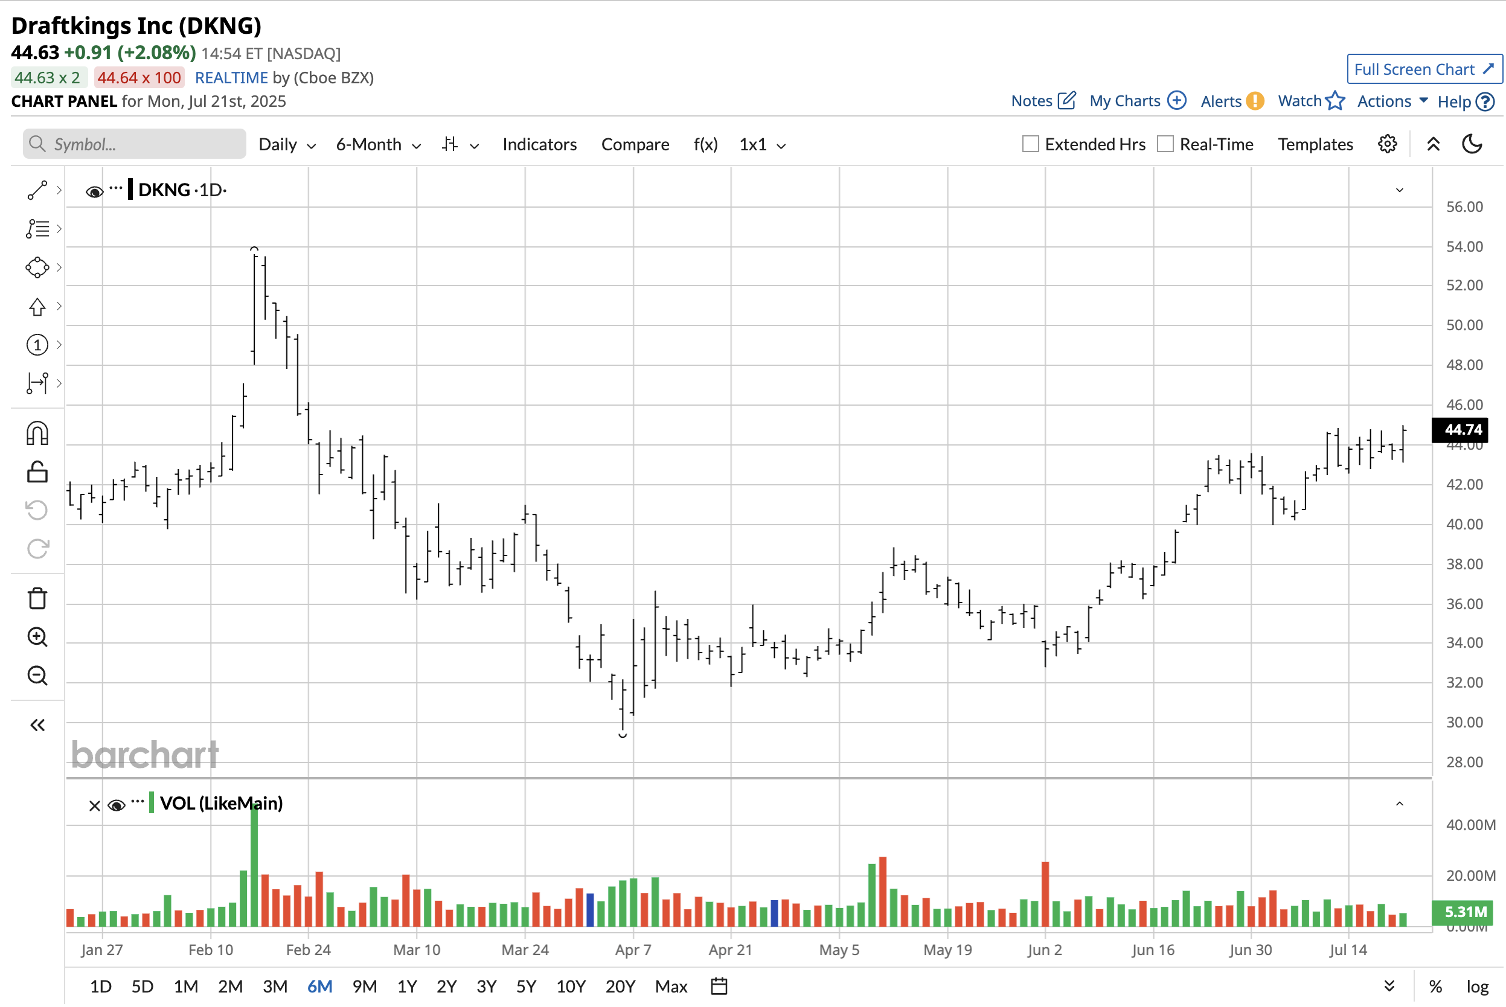1506x1007 pixels.
Task: Switch to dark mode moon icon
Action: click(x=1472, y=144)
